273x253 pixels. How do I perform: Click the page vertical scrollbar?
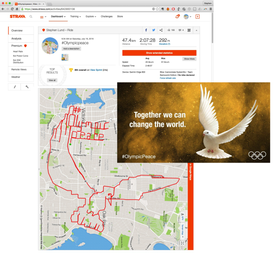(212, 28)
